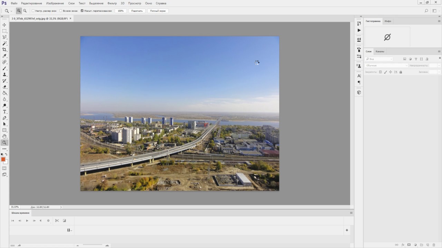Click the Search icon in options bar
442x248 pixels.
click(x=426, y=11)
